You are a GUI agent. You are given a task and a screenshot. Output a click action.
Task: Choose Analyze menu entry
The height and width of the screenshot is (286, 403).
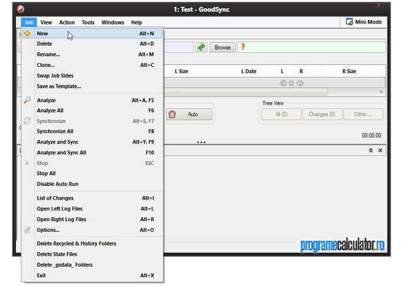coord(92,100)
